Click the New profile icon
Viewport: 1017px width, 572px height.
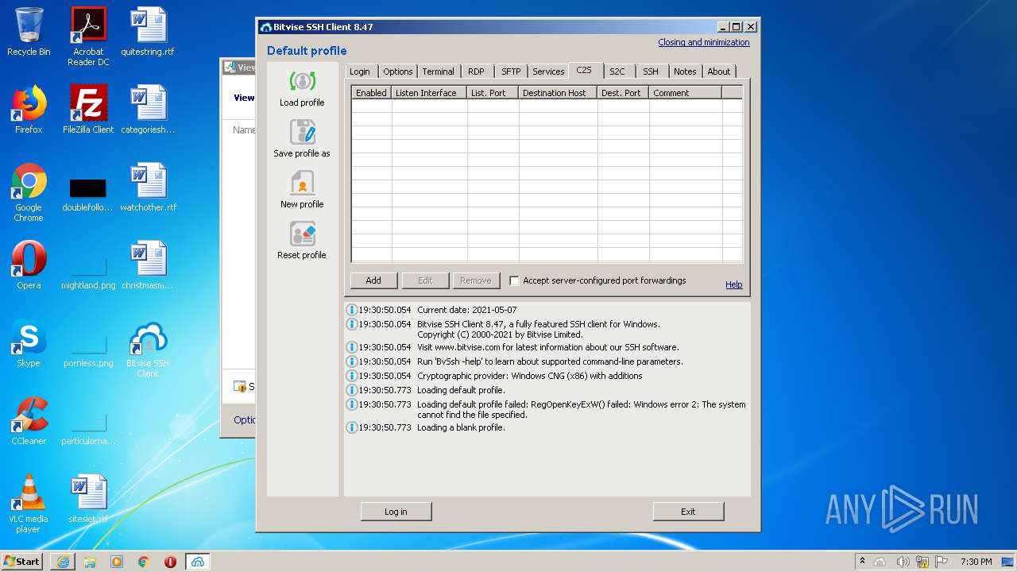click(302, 184)
